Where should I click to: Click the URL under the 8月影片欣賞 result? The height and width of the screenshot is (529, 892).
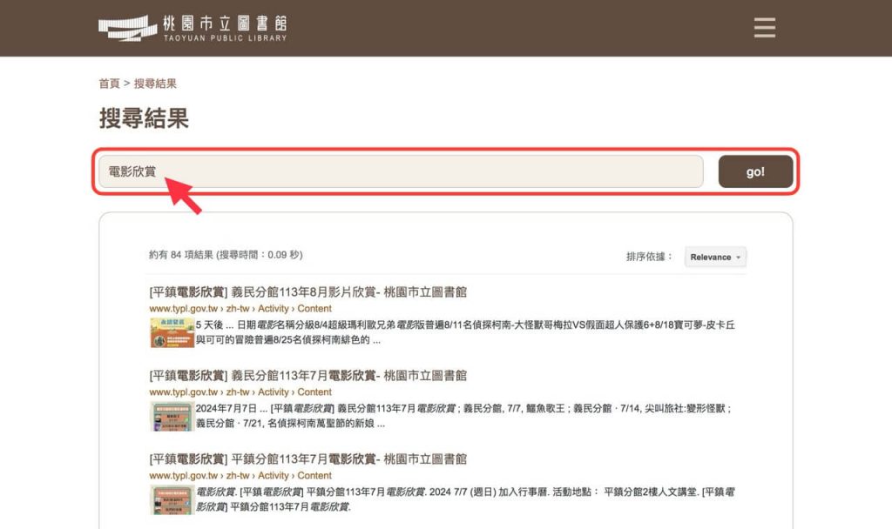coord(240,309)
